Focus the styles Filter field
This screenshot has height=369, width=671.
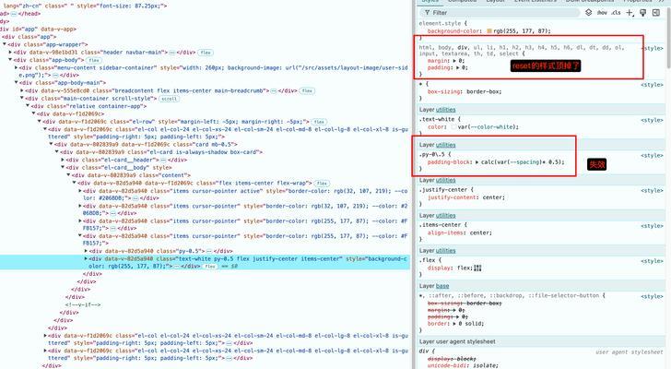tap(500, 13)
